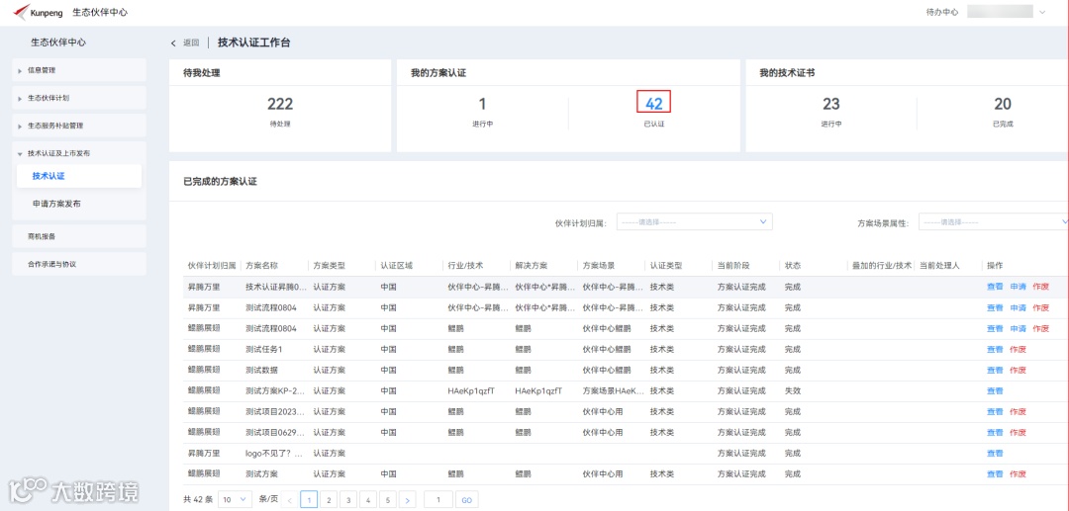Click 作废 for 鲲鹏展翅 测试流程0804 row
This screenshot has width=1069, height=511.
(1041, 329)
